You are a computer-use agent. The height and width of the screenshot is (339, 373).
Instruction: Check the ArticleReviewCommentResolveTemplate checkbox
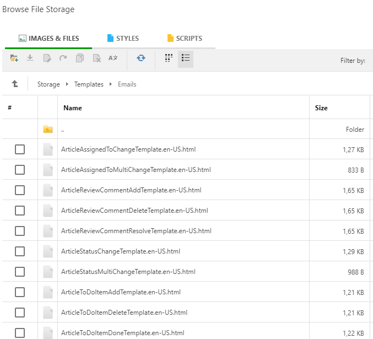(x=20, y=231)
